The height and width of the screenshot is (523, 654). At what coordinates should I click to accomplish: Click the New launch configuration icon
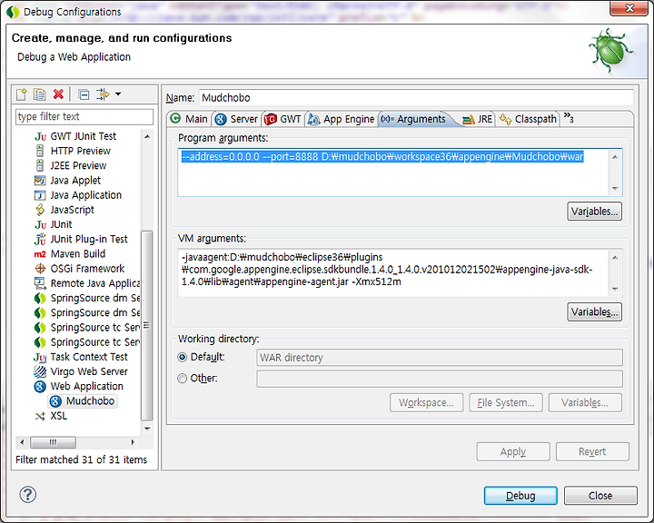click(21, 94)
